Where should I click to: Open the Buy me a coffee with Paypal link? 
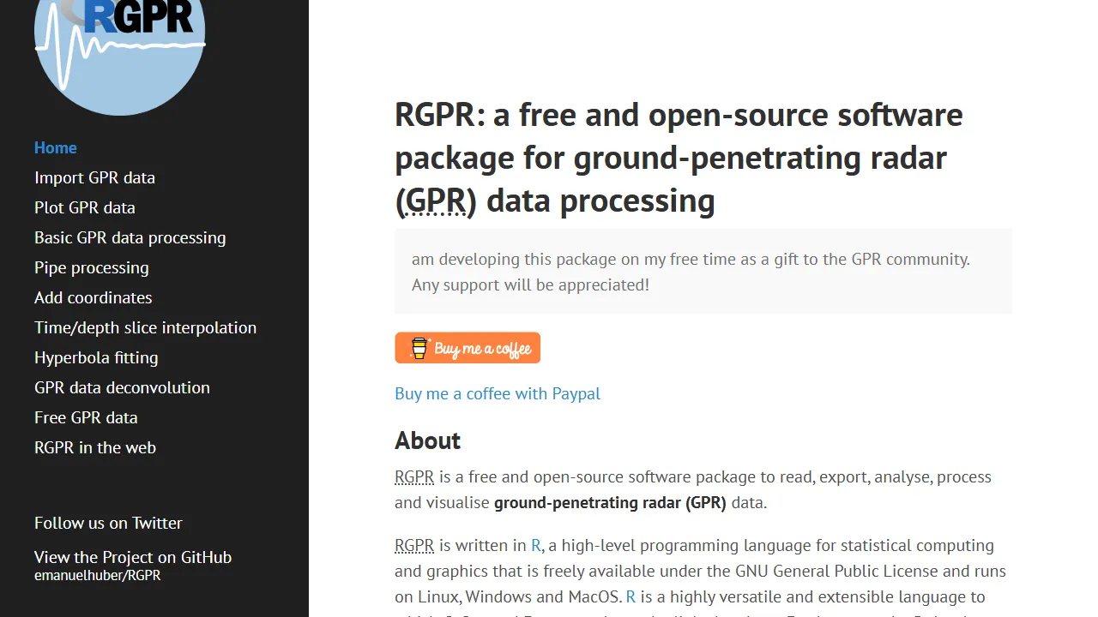(x=498, y=393)
